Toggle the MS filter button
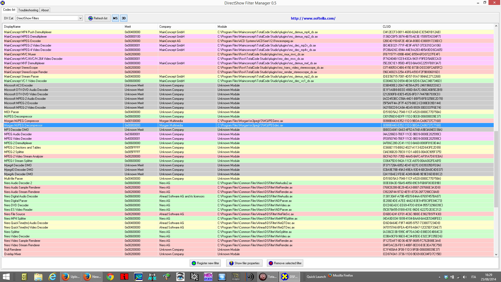The image size is (501, 282). (x=115, y=18)
